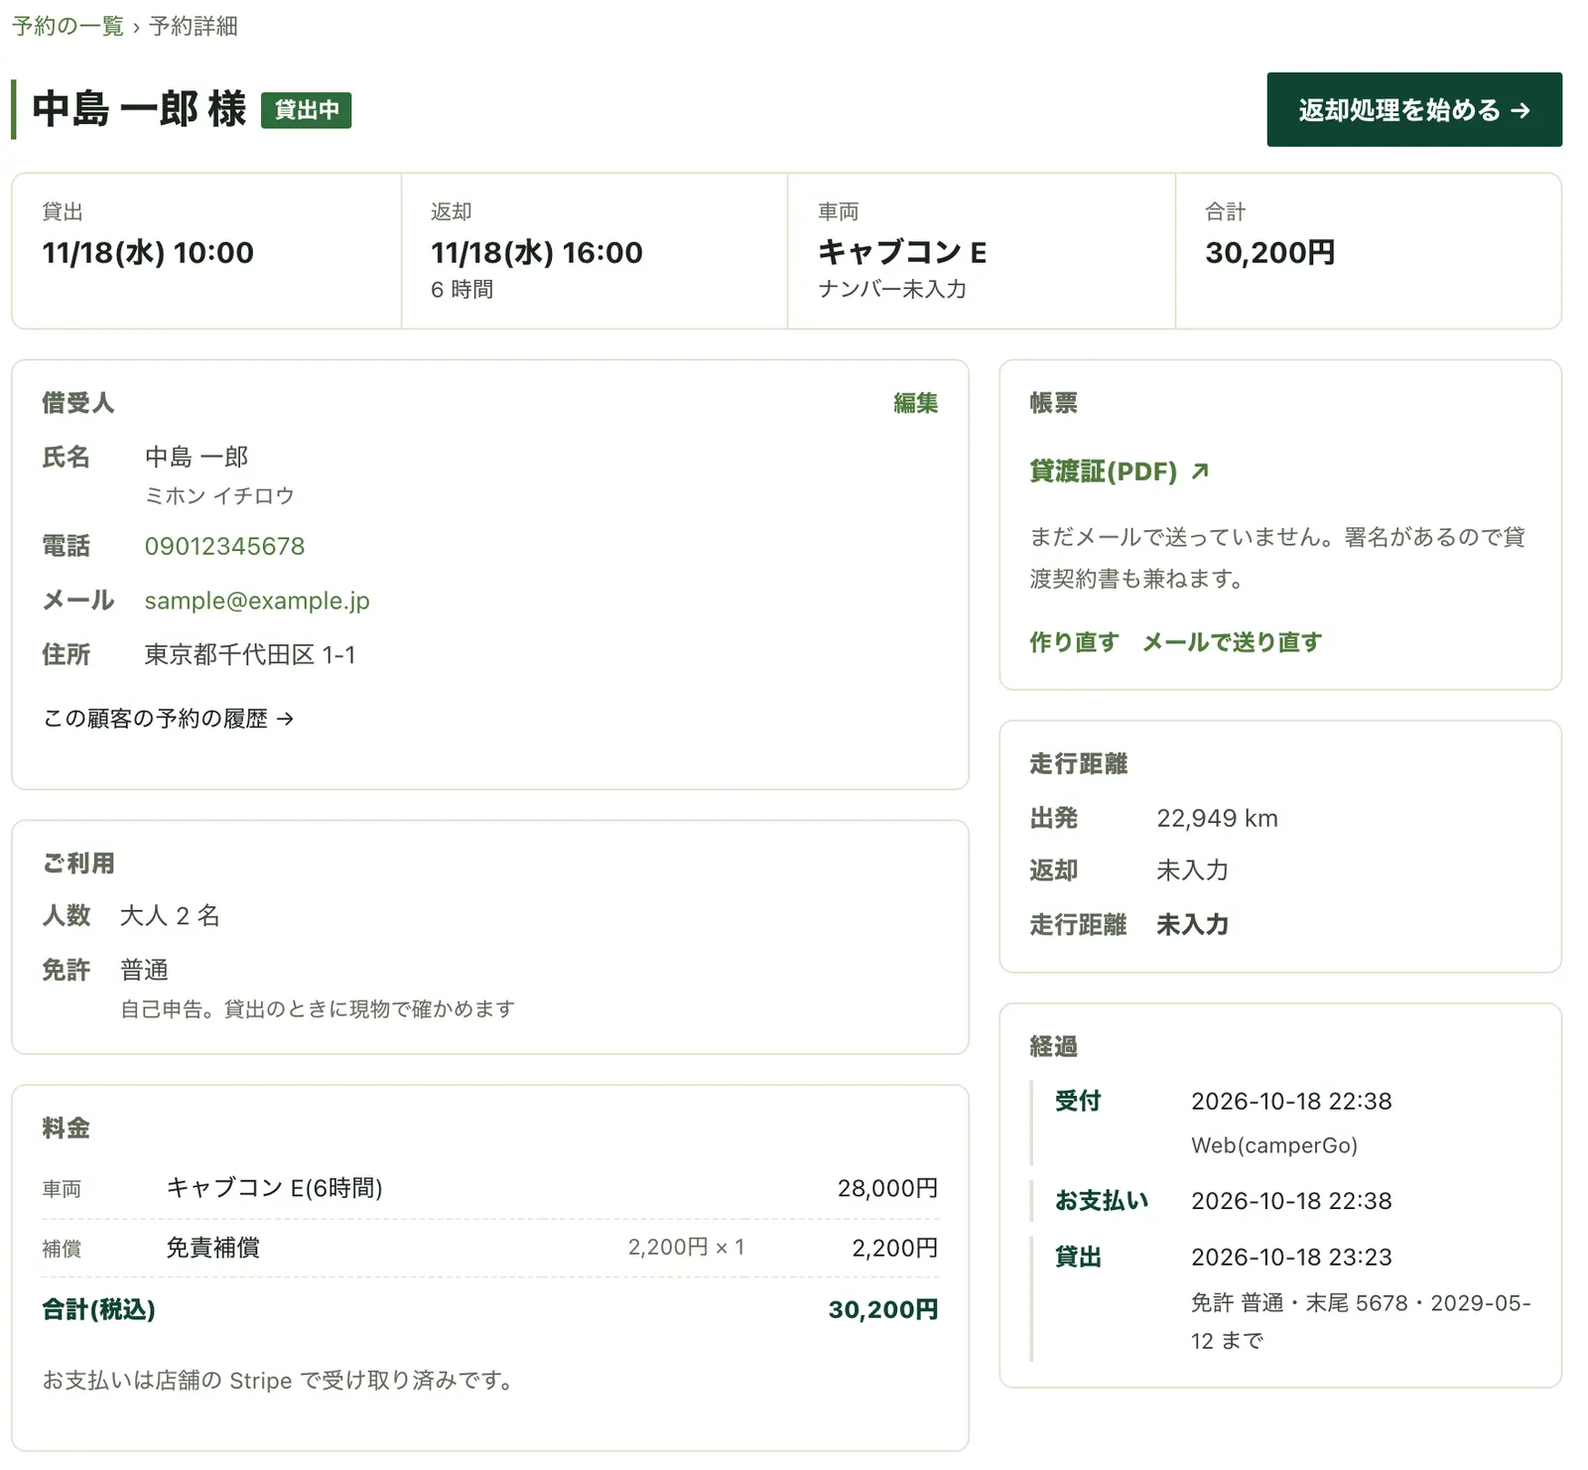Call the phone number 09012345678
The width and height of the screenshot is (1588, 1470).
click(224, 546)
